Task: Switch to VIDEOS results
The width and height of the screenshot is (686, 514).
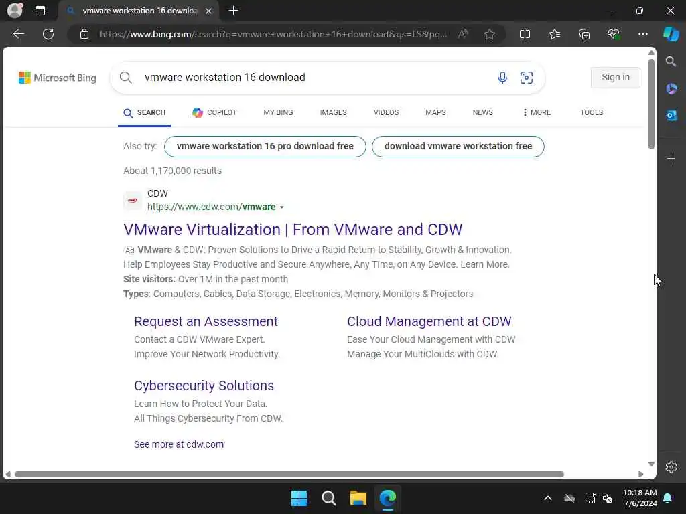Action: (386, 112)
